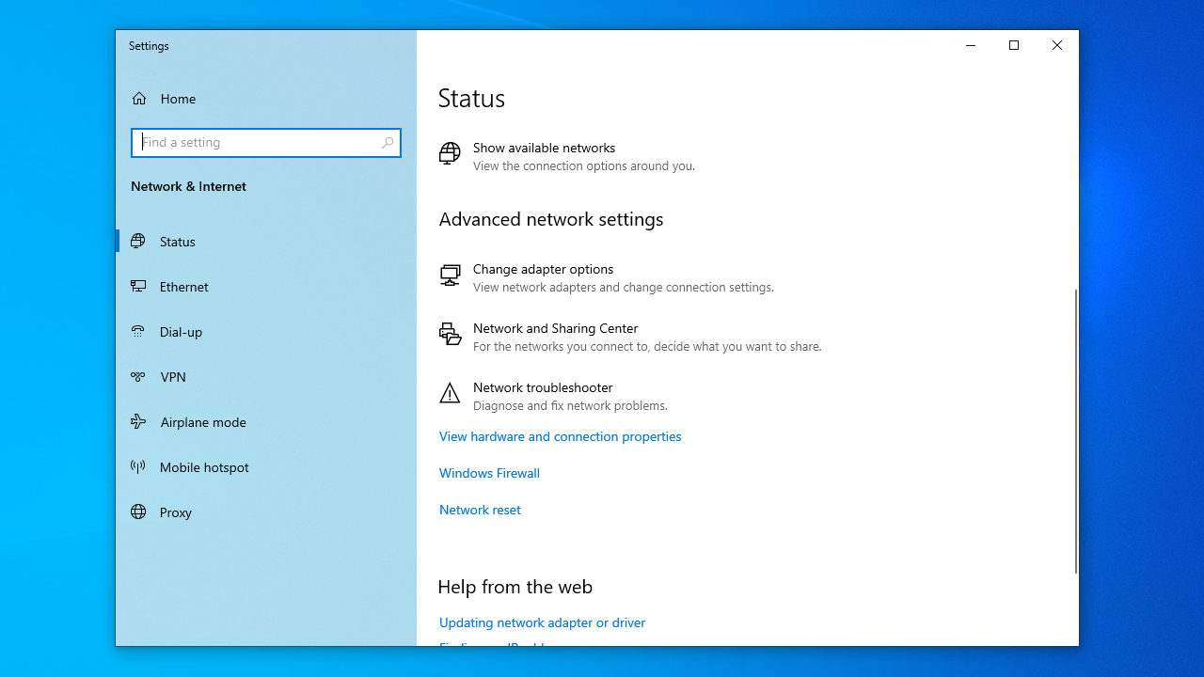The width and height of the screenshot is (1204, 677).
Task: Open Network and Sharing Center
Action: pos(630,337)
